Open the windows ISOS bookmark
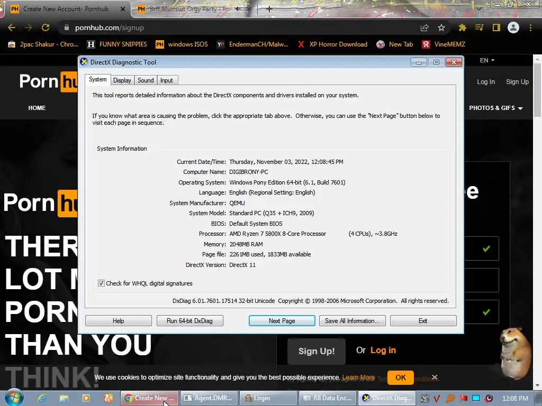 coord(182,44)
